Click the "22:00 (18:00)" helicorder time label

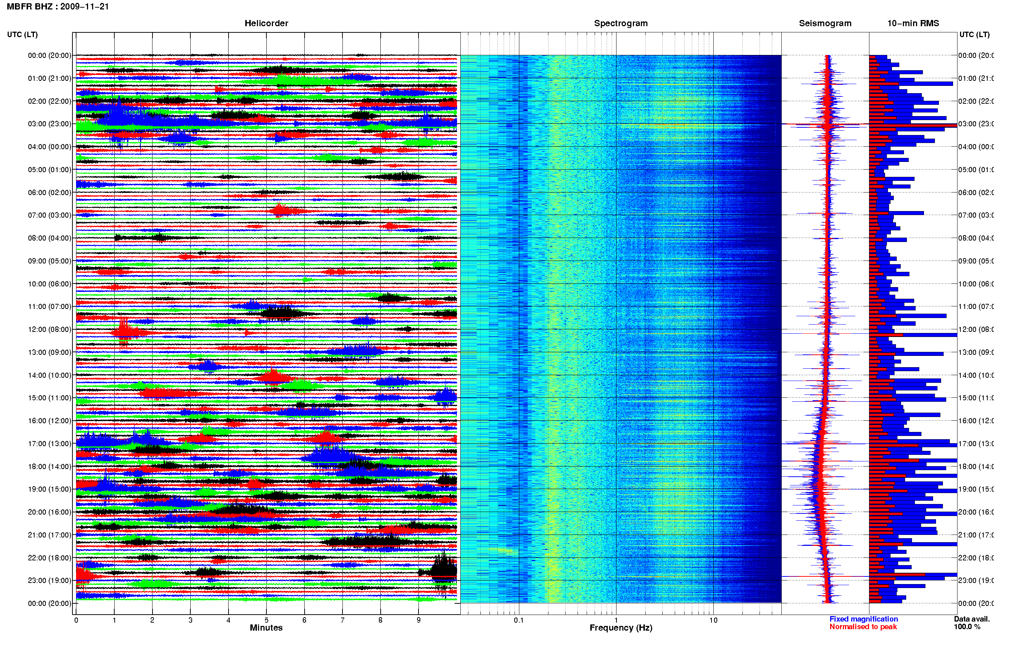[49, 558]
